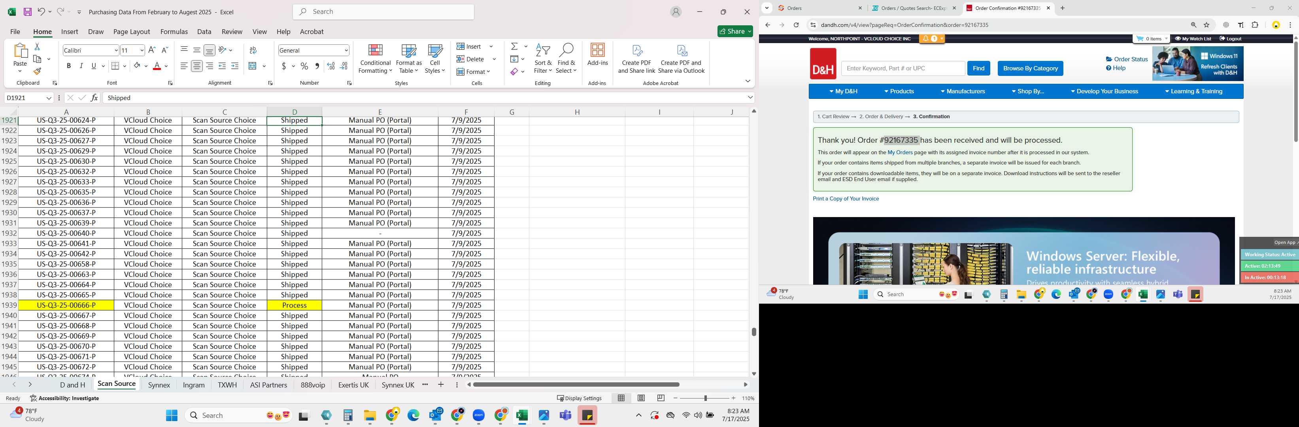This screenshot has width=1299, height=427.
Task: Click the Add-ins button
Action: [598, 55]
